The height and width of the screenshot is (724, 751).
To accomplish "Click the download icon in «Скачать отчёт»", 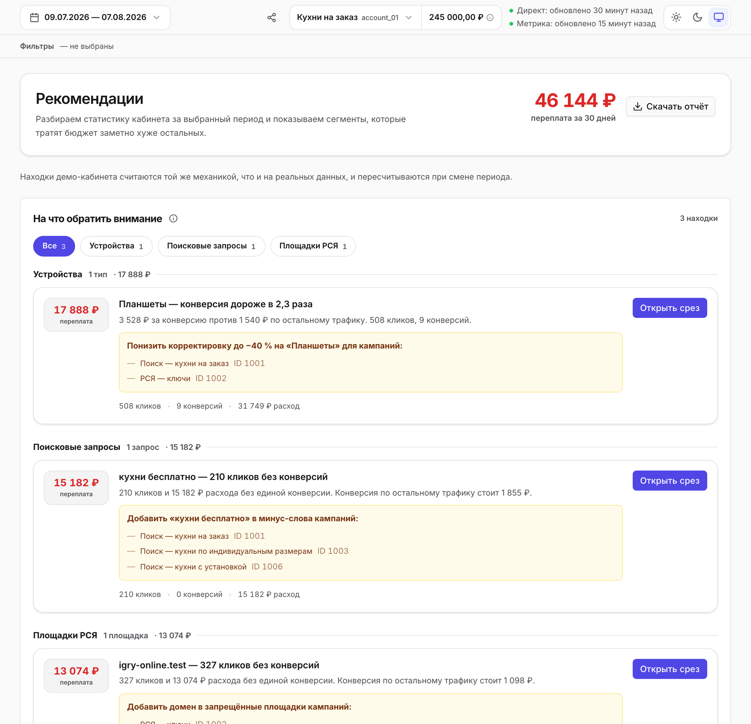I will 638,107.
